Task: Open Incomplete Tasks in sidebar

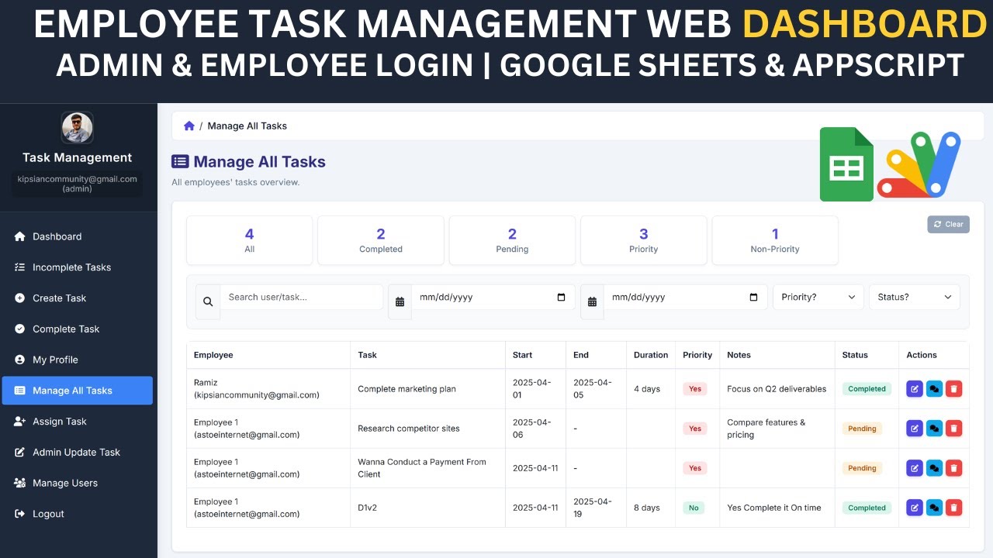Action: 78,267
